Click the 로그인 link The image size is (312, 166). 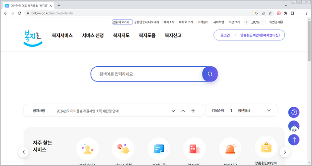point(225,35)
